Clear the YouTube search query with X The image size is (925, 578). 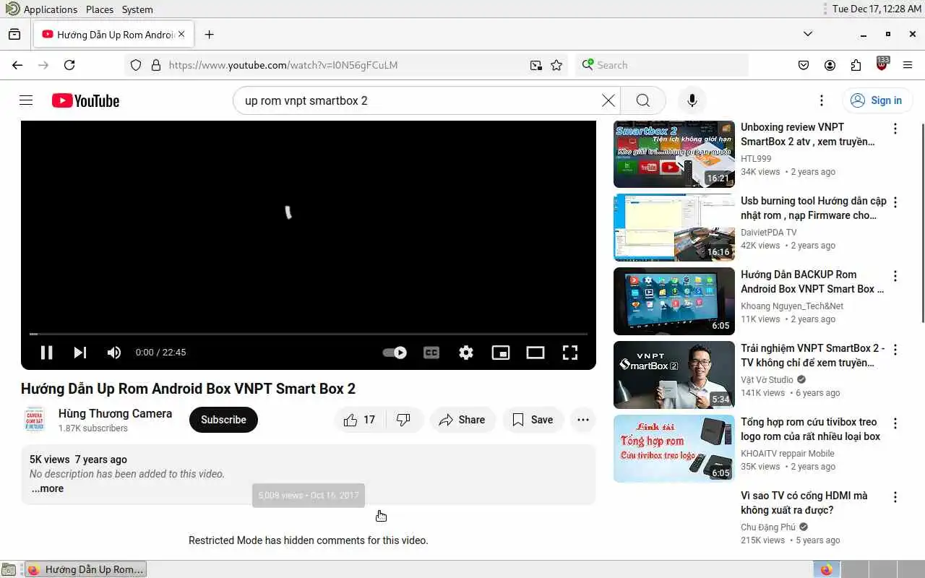[x=608, y=100]
